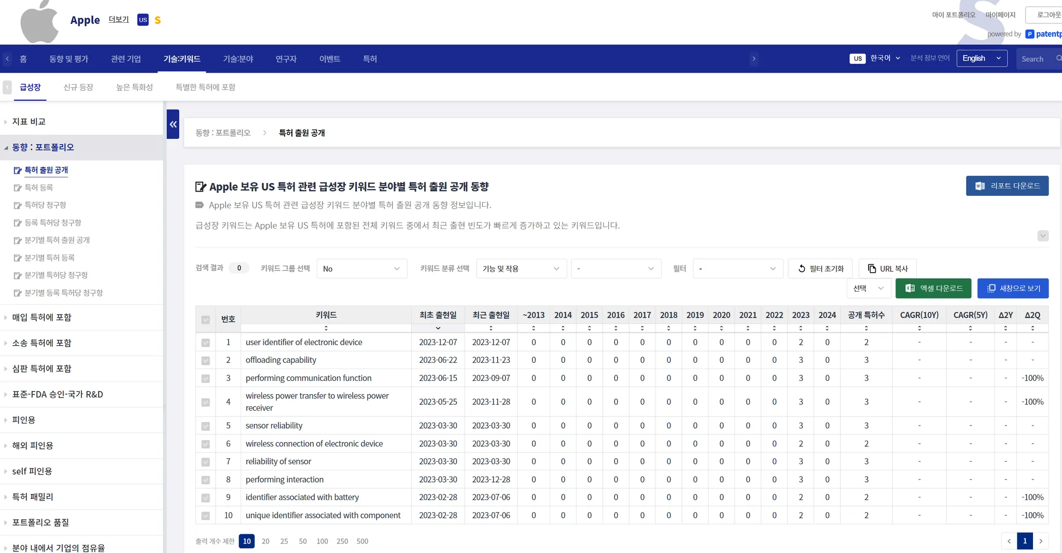The image size is (1062, 553).
Task: Open the 기능 및 작용 classification dropdown
Action: [521, 268]
